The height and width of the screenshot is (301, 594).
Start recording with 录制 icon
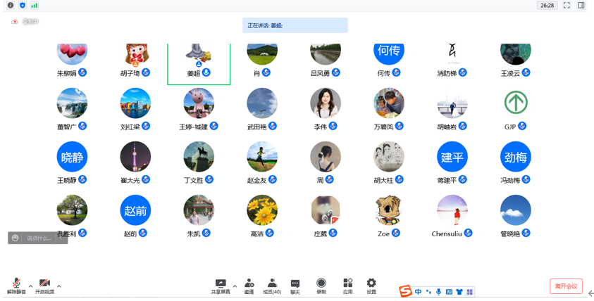pos(321,286)
